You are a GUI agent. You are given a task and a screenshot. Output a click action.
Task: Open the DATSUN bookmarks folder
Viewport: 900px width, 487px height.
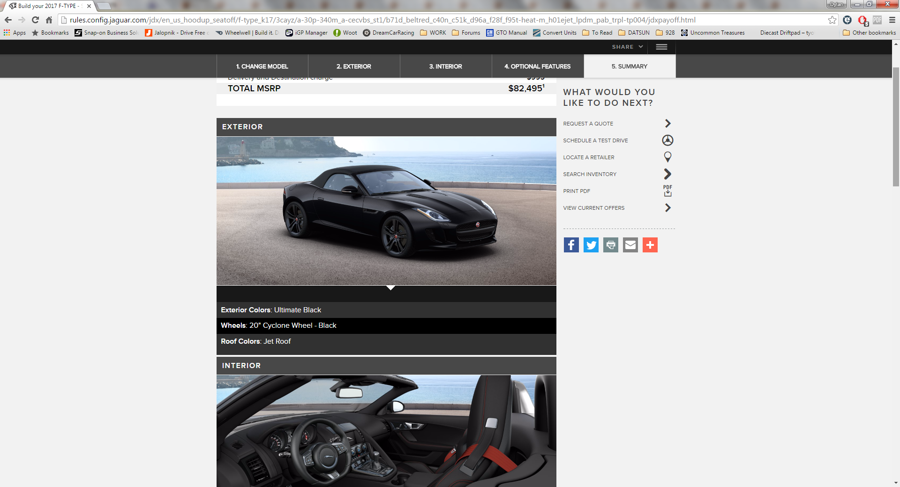click(634, 33)
